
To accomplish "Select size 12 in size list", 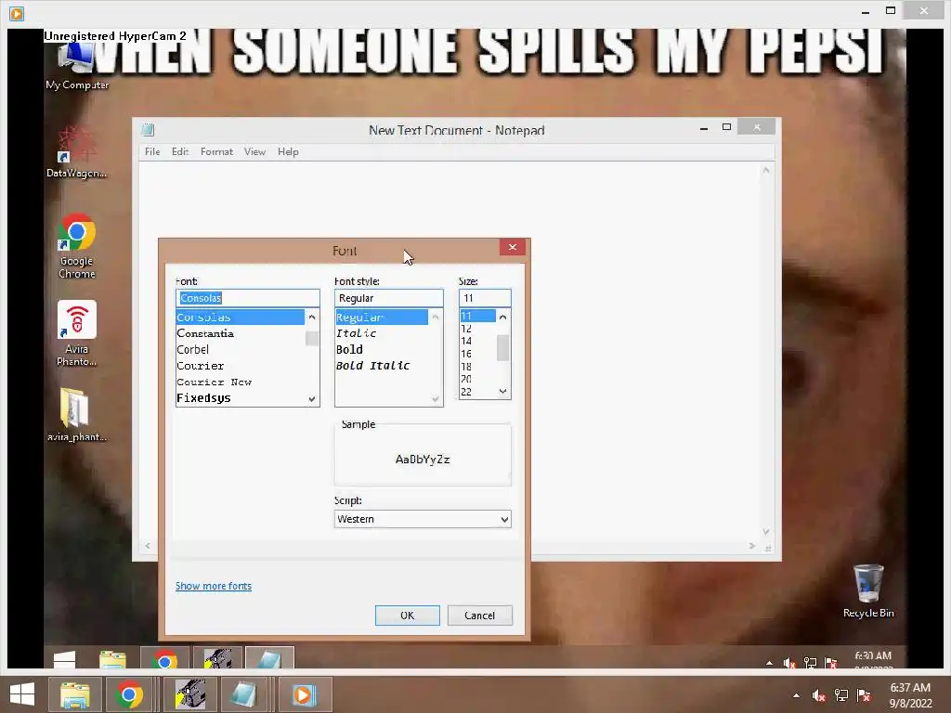I will (x=477, y=329).
